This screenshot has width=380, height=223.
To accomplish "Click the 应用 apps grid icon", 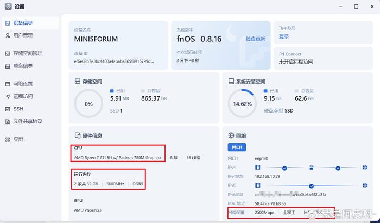I will point(8,139).
